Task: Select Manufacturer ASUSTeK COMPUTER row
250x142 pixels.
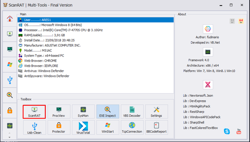Action: (x=95, y=45)
